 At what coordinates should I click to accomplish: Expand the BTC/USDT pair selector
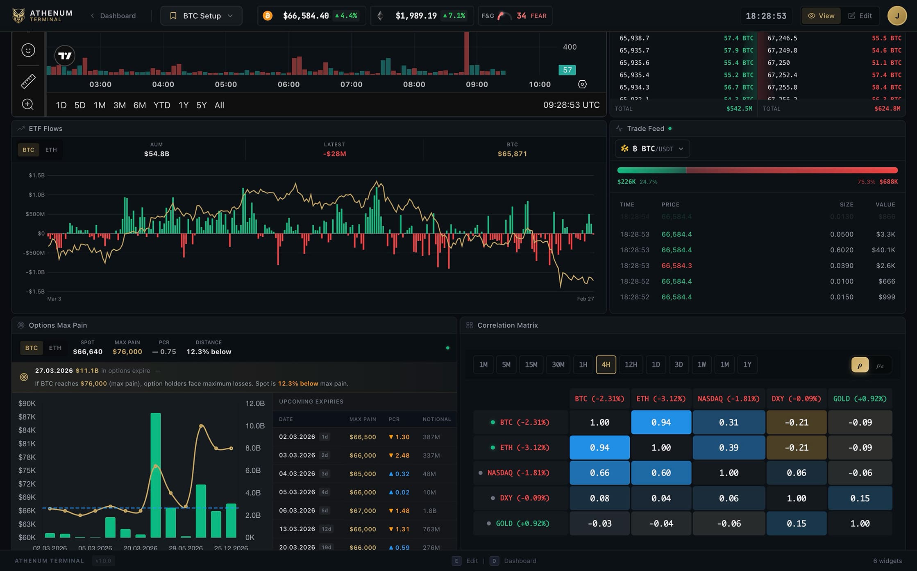click(x=652, y=149)
